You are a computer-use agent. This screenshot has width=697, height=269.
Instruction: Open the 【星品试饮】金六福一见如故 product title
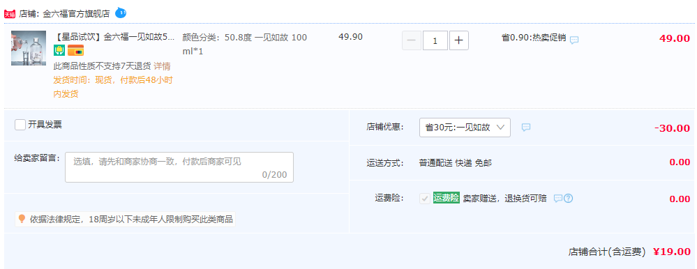tap(114, 38)
